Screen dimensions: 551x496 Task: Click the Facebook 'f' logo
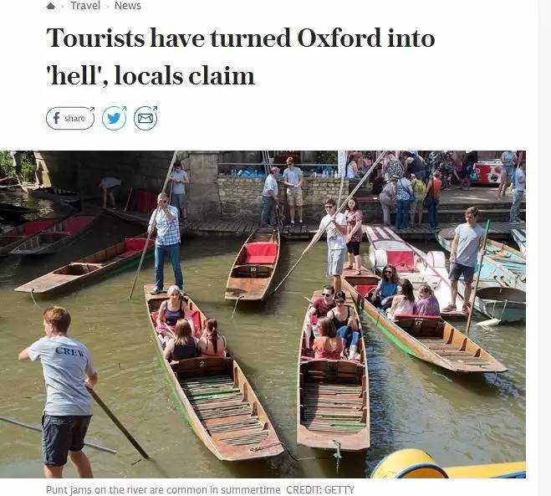click(57, 118)
